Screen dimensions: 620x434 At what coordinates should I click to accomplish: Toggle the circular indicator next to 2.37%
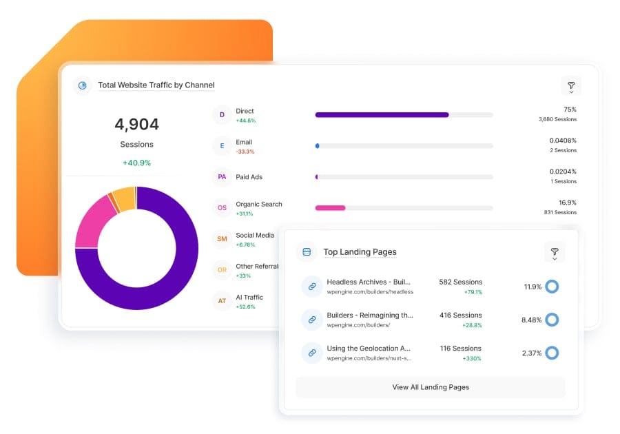click(551, 353)
